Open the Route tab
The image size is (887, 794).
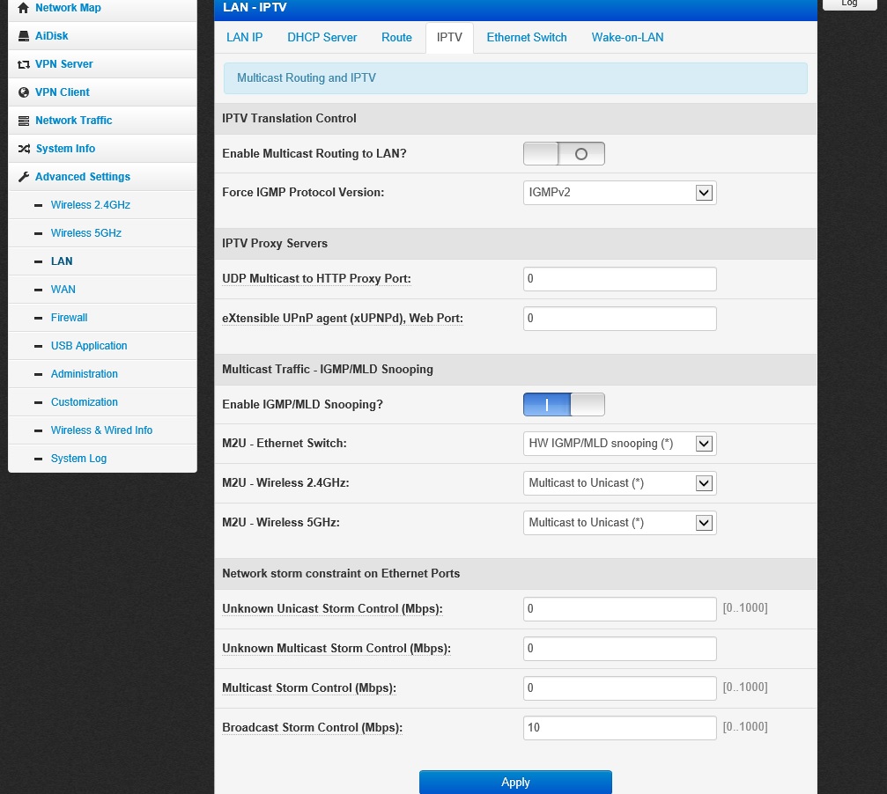(396, 37)
